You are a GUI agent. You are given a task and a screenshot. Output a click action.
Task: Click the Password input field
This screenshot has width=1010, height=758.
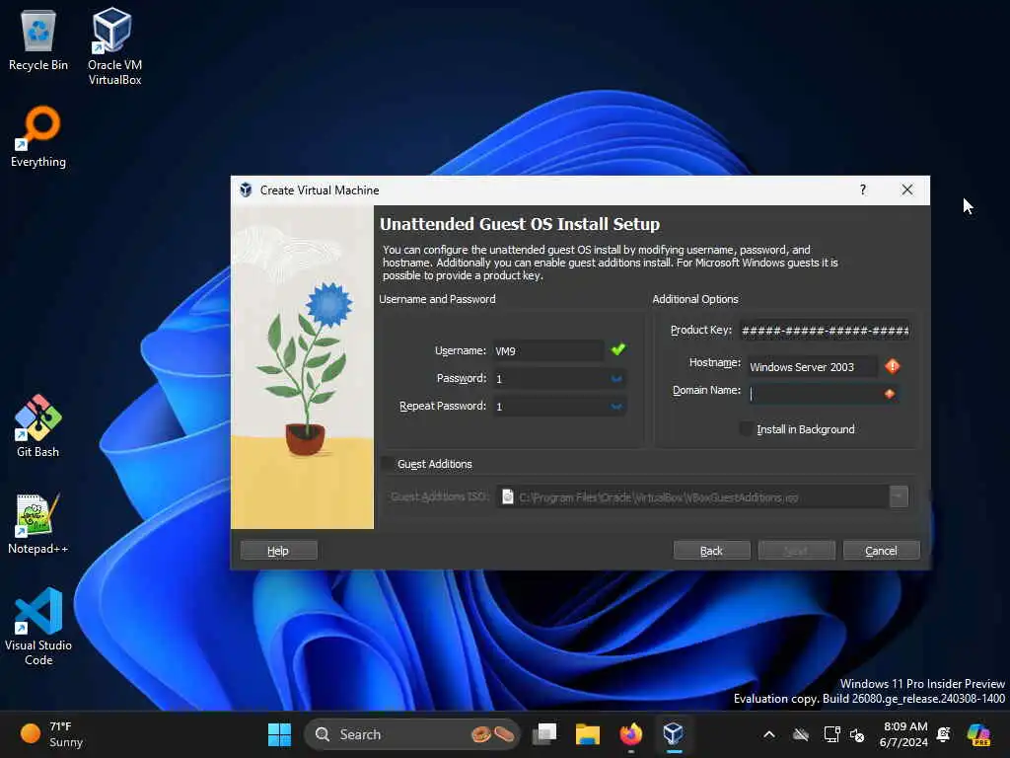[559, 378]
